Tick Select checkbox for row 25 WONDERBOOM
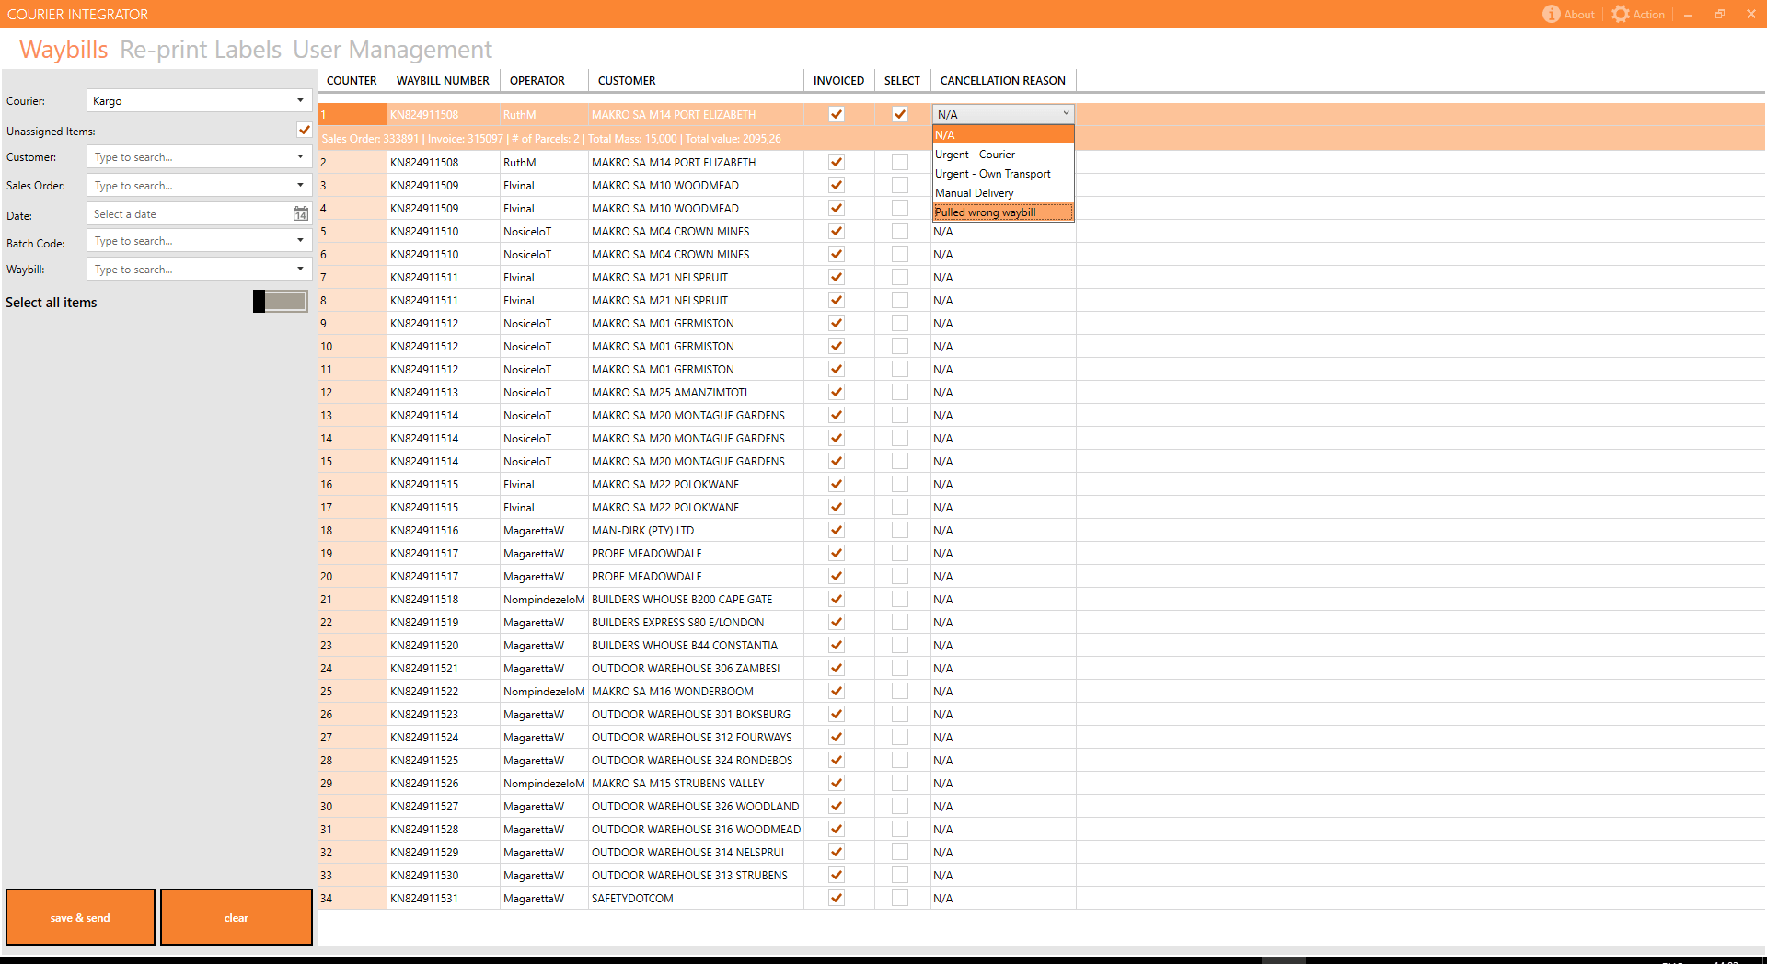 900,691
